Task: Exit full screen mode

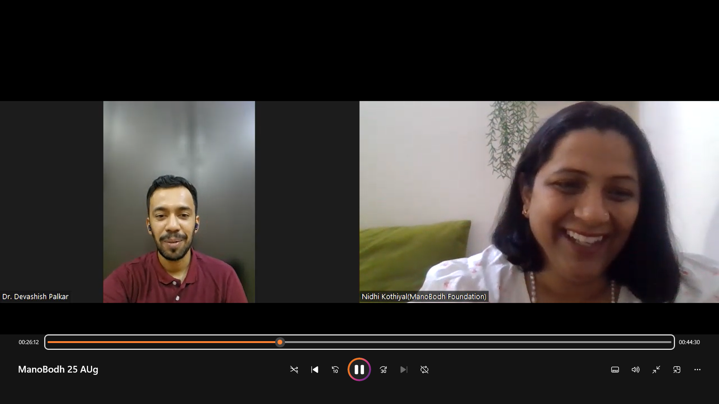Action: click(x=656, y=370)
